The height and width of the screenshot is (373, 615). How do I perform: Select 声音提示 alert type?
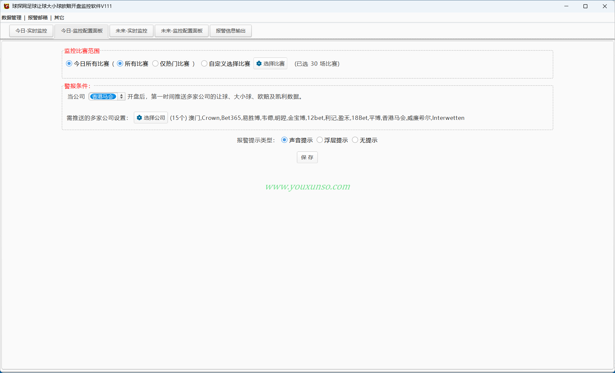pyautogui.click(x=284, y=140)
